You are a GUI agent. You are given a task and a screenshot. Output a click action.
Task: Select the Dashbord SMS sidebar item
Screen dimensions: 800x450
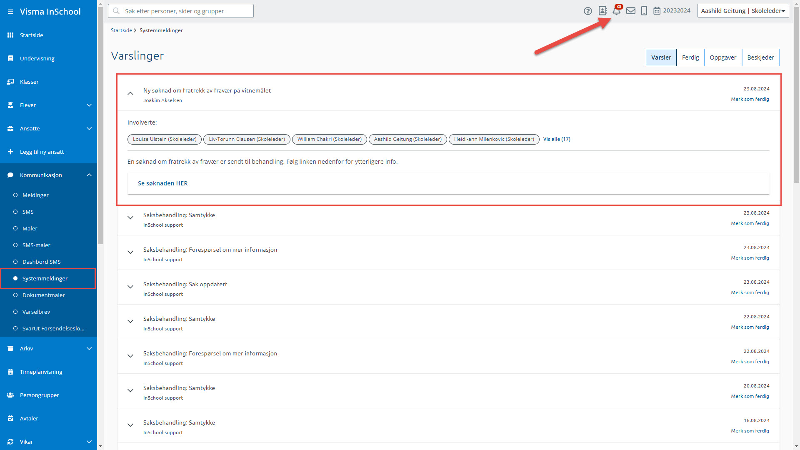[x=41, y=262]
